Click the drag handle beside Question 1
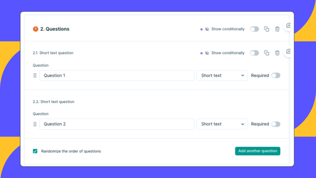The image size is (316, 178). point(35,75)
